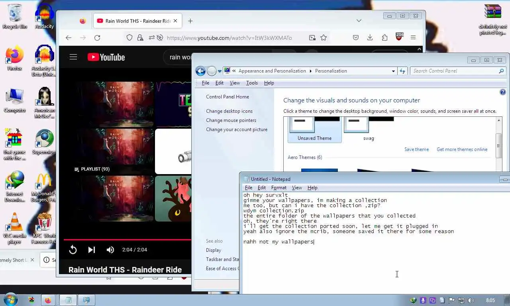Image resolution: width=510 pixels, height=306 pixels.
Task: Open the Firefox extensions puzzle icon
Action: (x=384, y=37)
